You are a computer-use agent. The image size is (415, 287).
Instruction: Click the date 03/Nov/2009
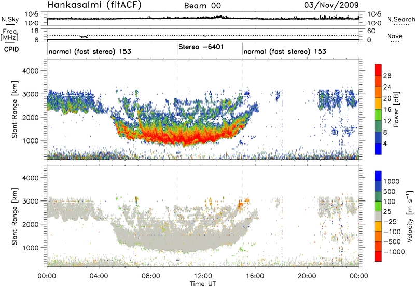331,5
